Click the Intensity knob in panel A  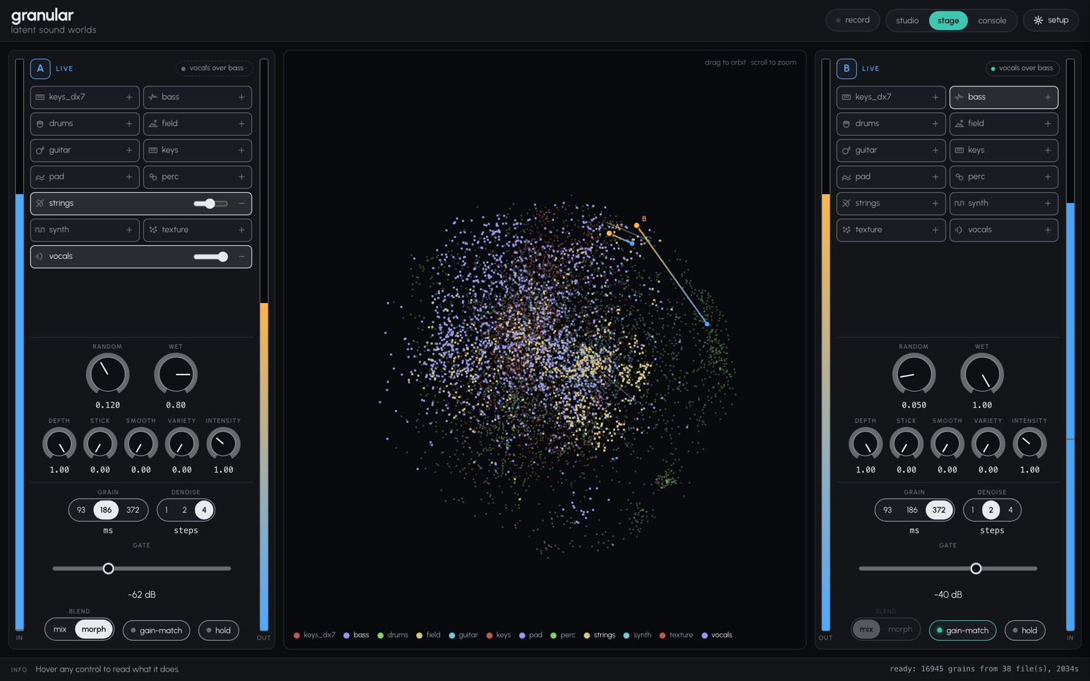click(x=223, y=444)
